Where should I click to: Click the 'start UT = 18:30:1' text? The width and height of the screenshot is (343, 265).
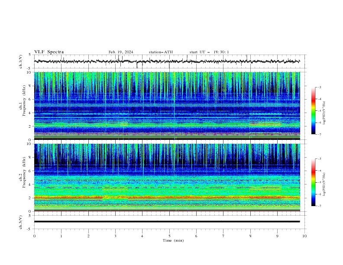(x=209, y=52)
